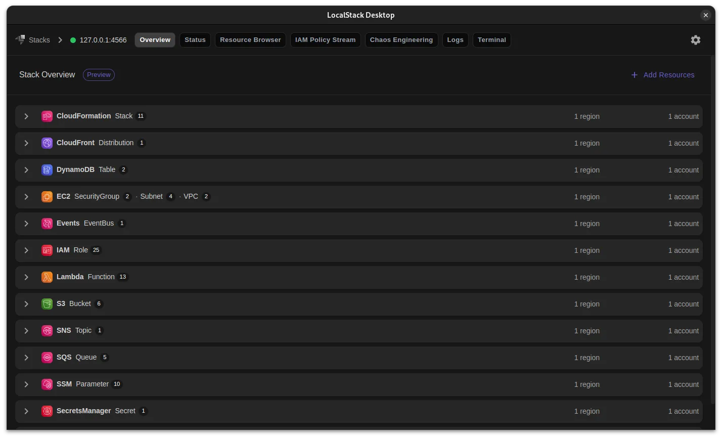722x438 pixels.
Task: Click the CloudFront service icon
Action: [47, 143]
